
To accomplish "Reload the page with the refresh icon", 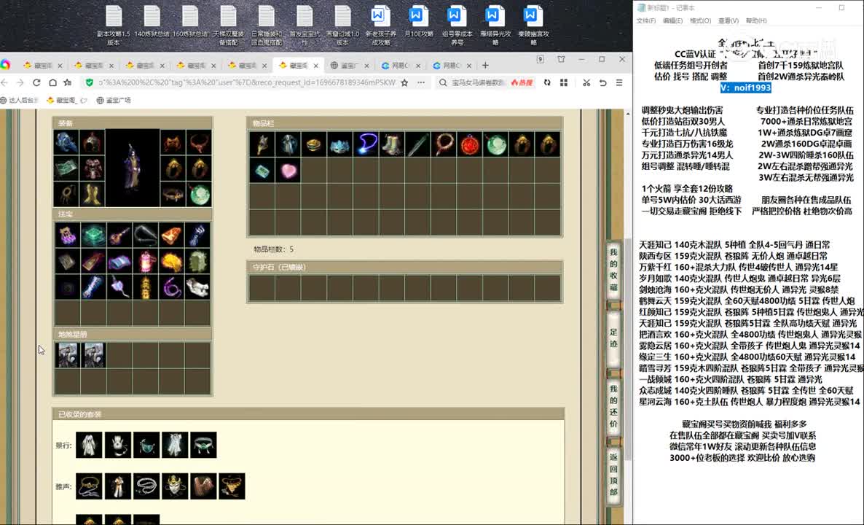I will (x=36, y=82).
